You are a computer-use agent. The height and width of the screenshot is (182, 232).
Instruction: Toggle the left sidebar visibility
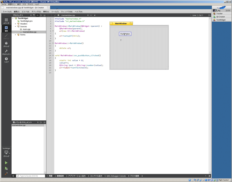tap(13, 176)
